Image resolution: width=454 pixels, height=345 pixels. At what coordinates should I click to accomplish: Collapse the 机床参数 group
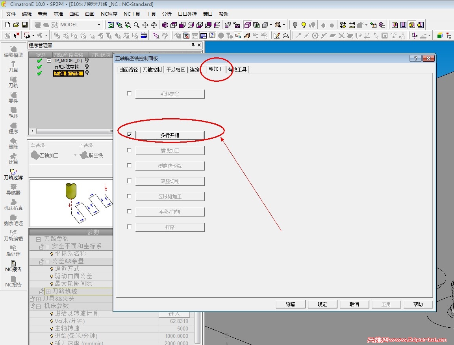pyautogui.click(x=38, y=306)
